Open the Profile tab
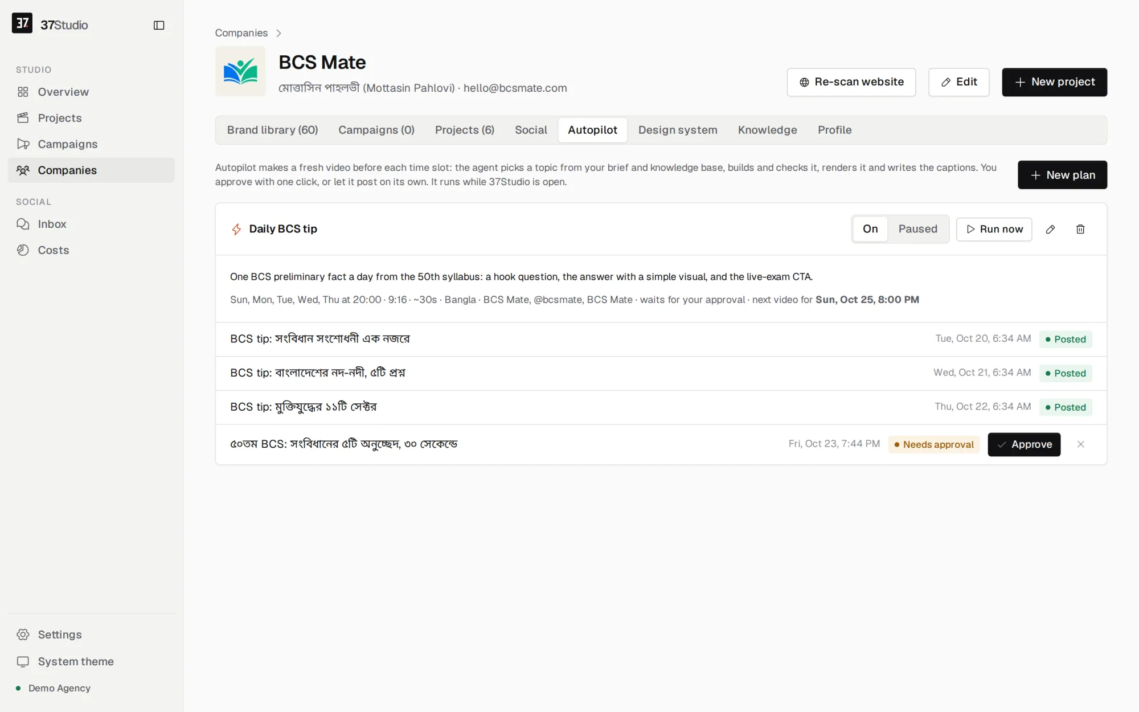Image resolution: width=1139 pixels, height=712 pixels. pos(834,130)
